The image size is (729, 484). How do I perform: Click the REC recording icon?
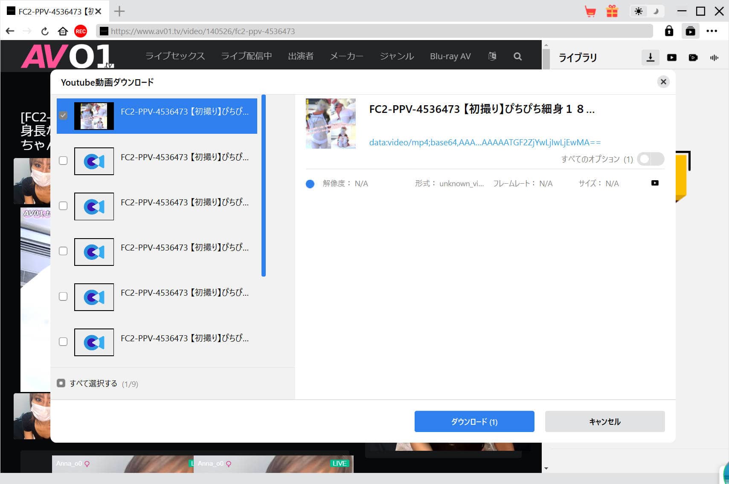tap(81, 31)
